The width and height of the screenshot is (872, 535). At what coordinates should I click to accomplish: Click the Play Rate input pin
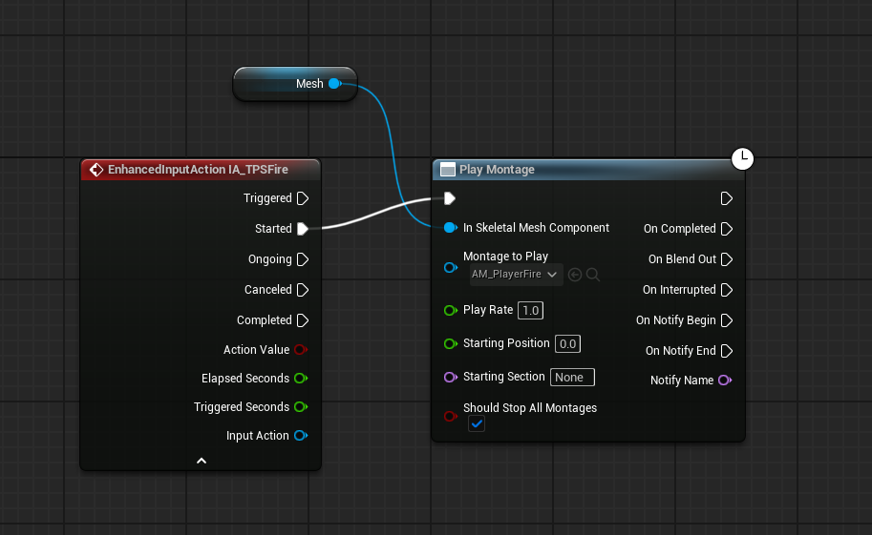point(451,311)
